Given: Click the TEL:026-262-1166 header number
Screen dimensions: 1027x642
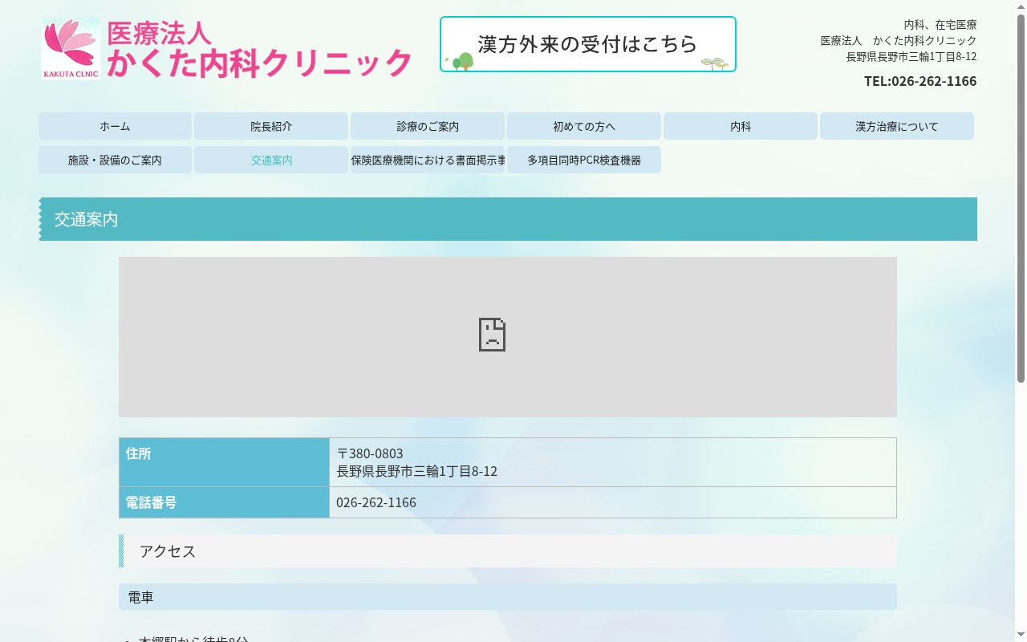Looking at the screenshot, I should [920, 81].
